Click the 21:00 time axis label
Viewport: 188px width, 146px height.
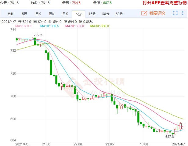pos(46,144)
